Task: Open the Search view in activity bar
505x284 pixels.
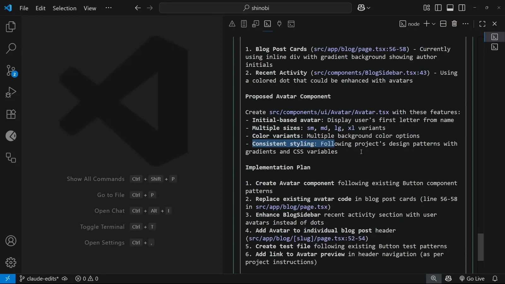Action: click(x=11, y=49)
